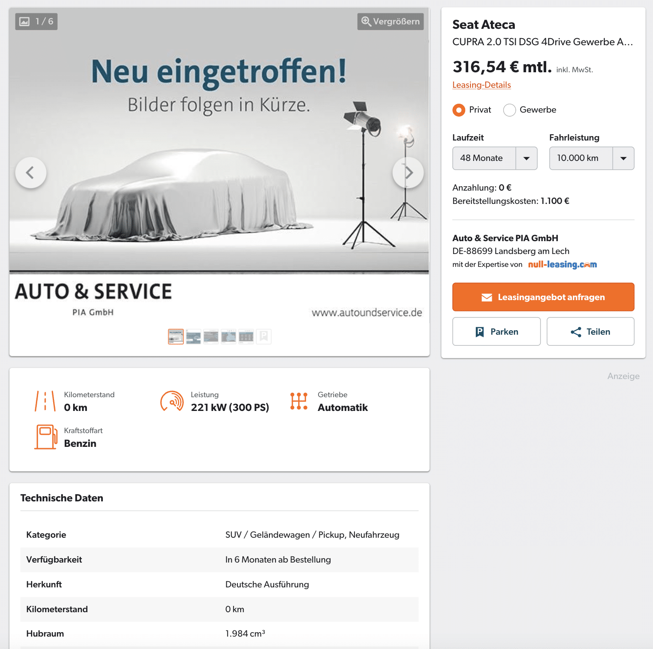Image resolution: width=653 pixels, height=649 pixels.
Task: Select the Gewerbe radio option
Action: click(509, 110)
